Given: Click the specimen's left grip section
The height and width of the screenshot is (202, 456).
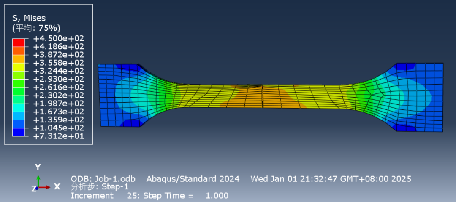Looking at the screenshot, I should tap(119, 96).
